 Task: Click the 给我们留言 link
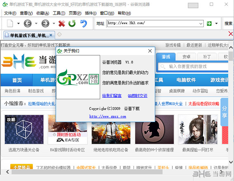click(x=112, y=96)
